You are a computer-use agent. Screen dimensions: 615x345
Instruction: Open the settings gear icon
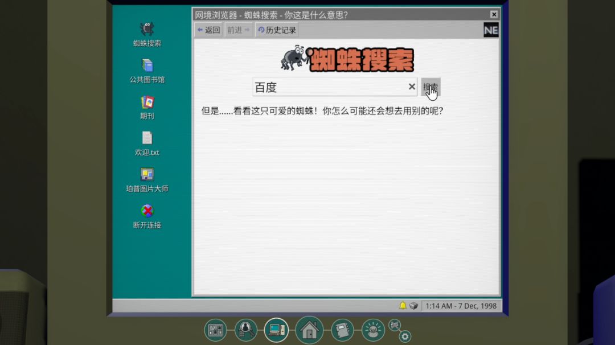click(x=405, y=336)
